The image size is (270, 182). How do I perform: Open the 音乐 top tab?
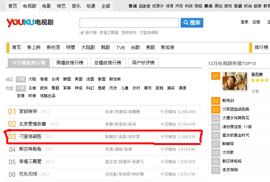click(x=76, y=6)
